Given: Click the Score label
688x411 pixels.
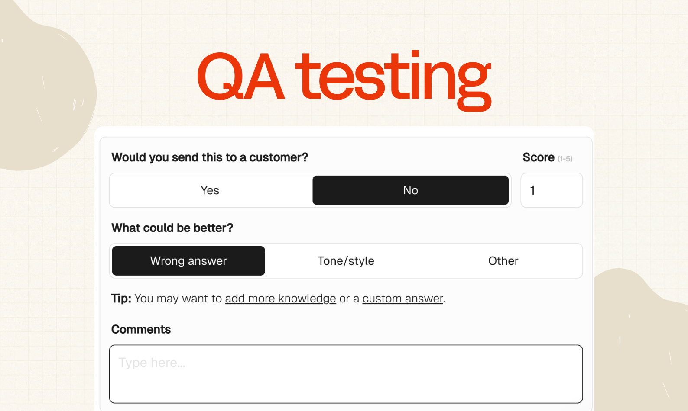Looking at the screenshot, I should click(539, 157).
